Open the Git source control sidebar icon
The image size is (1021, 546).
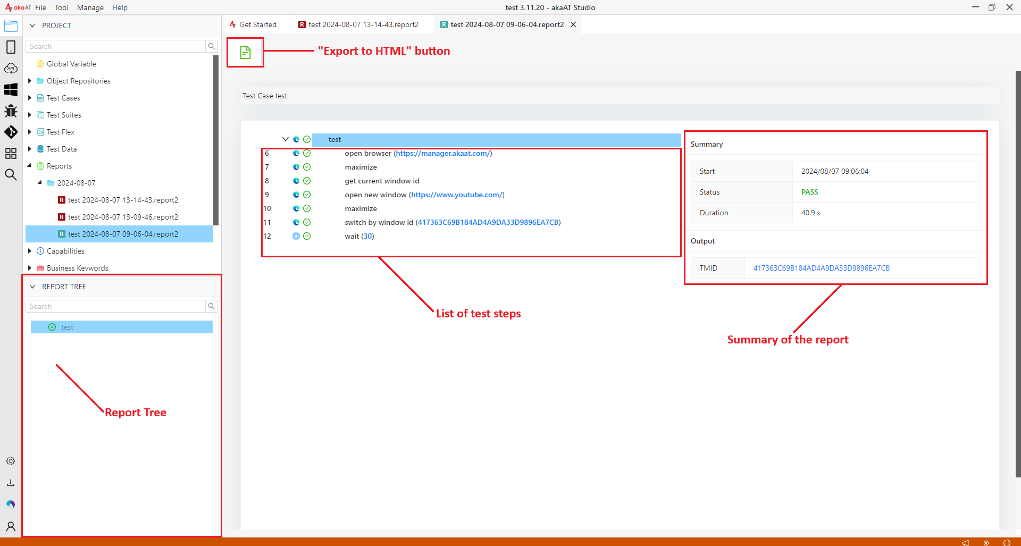pyautogui.click(x=11, y=132)
